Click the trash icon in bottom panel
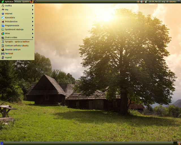The width and height of the screenshot is (181, 145). point(179,143)
